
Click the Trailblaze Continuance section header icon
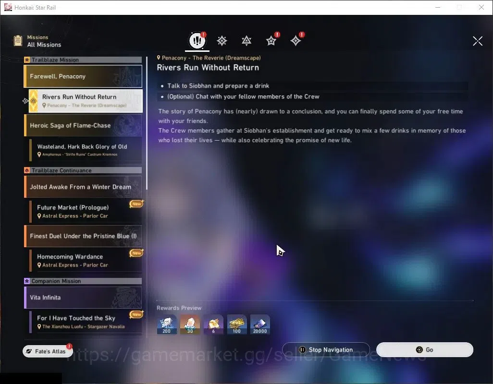pos(27,170)
